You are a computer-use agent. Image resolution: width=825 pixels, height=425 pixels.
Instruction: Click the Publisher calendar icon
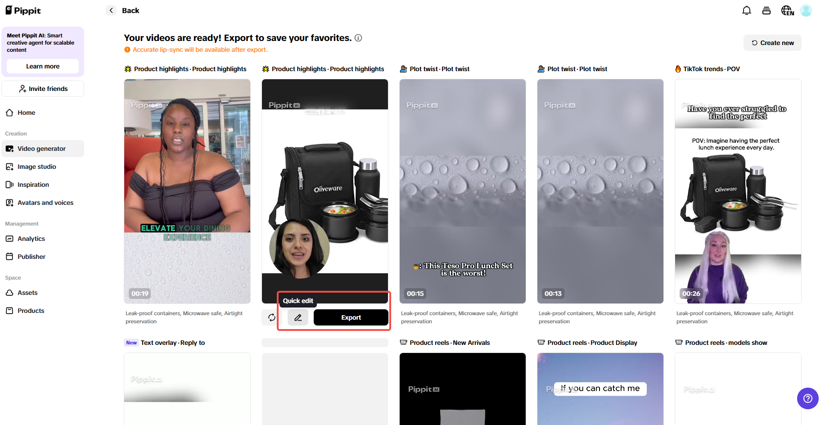(x=9, y=257)
